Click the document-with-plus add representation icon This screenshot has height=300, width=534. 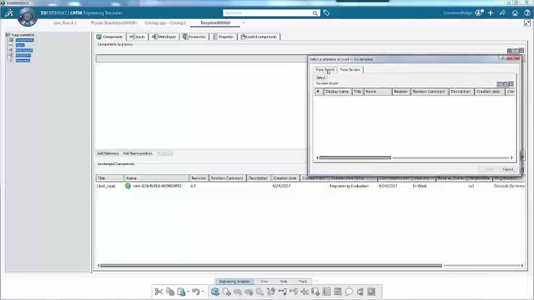point(226,292)
